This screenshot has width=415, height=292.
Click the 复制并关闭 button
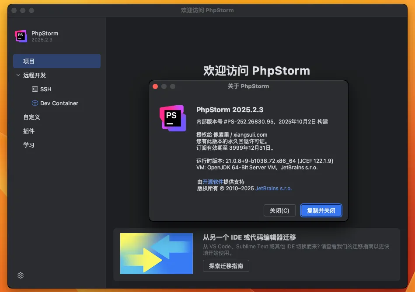coord(321,210)
